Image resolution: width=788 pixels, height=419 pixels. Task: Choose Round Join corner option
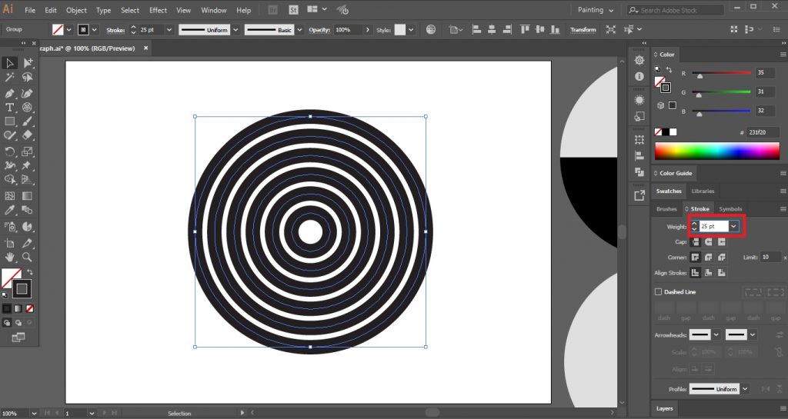pos(709,258)
